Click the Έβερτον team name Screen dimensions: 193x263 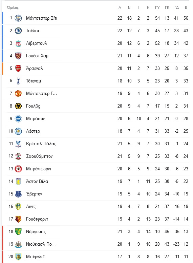(34, 194)
